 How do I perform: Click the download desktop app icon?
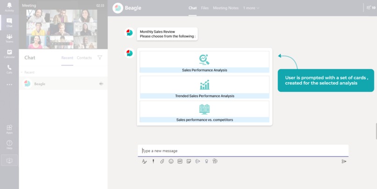click(x=9, y=160)
